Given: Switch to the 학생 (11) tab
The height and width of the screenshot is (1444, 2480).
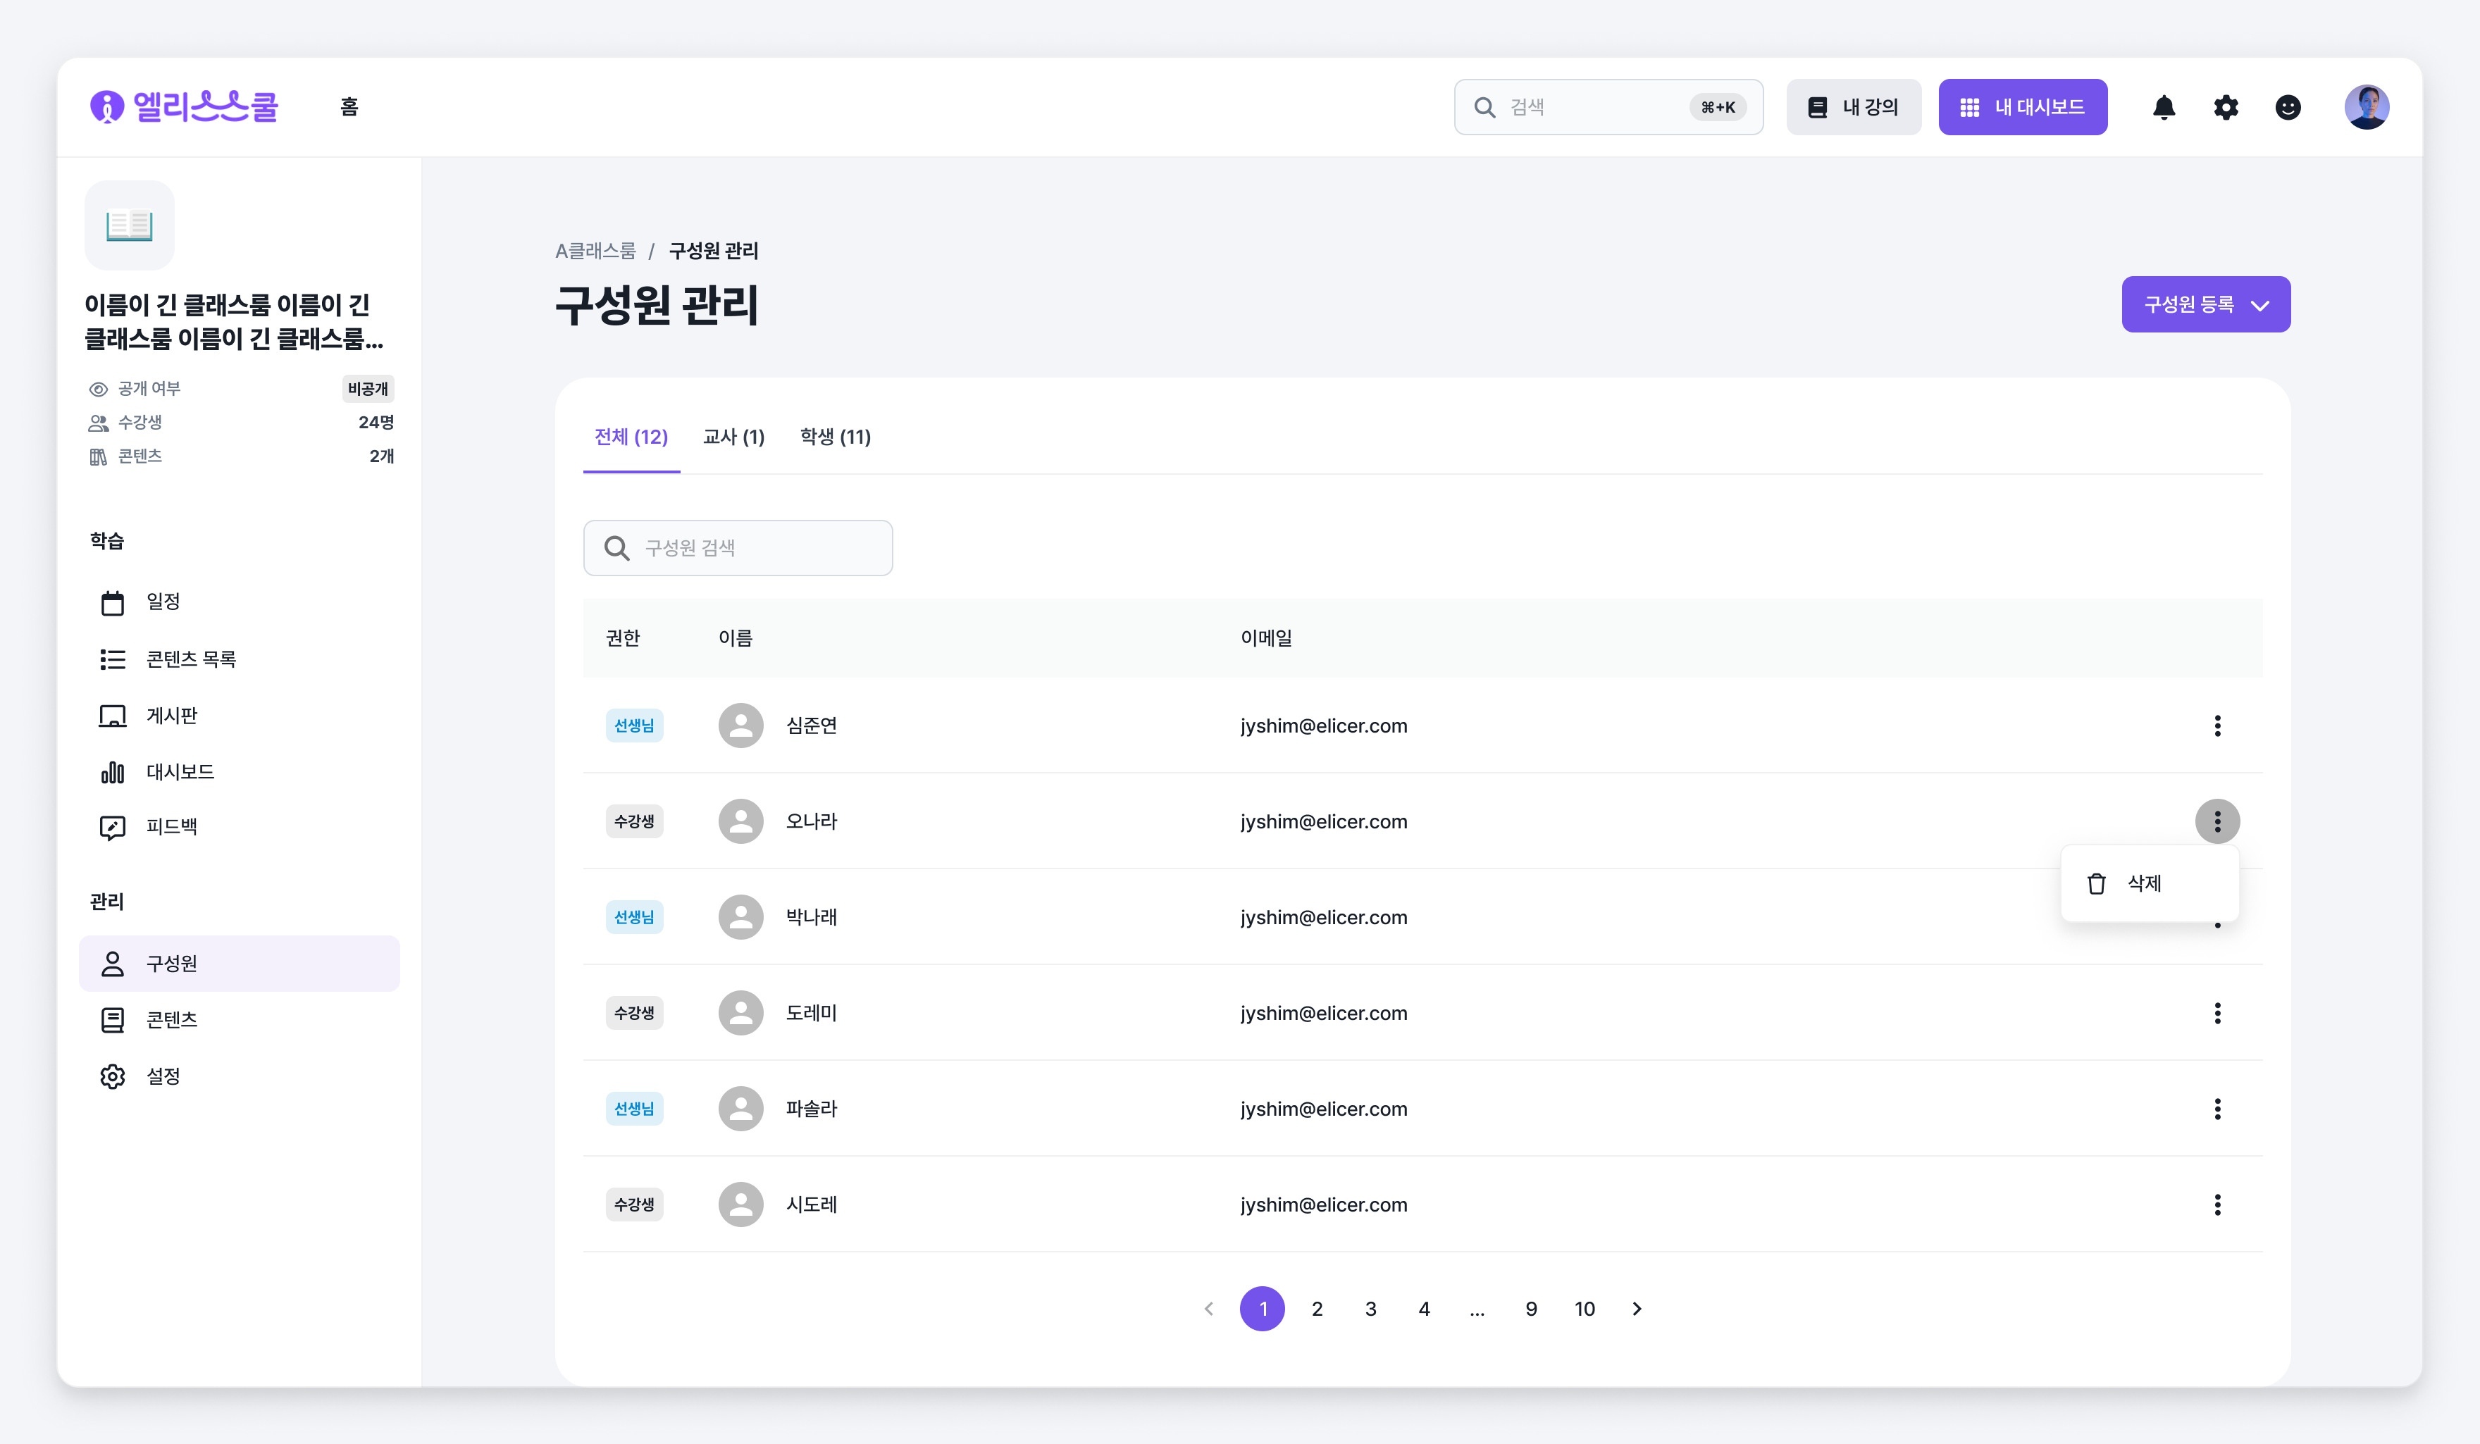Looking at the screenshot, I should click(835, 437).
